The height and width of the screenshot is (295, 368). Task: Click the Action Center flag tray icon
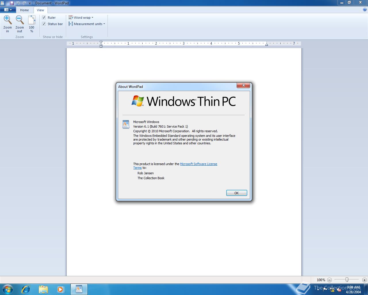click(x=325, y=290)
